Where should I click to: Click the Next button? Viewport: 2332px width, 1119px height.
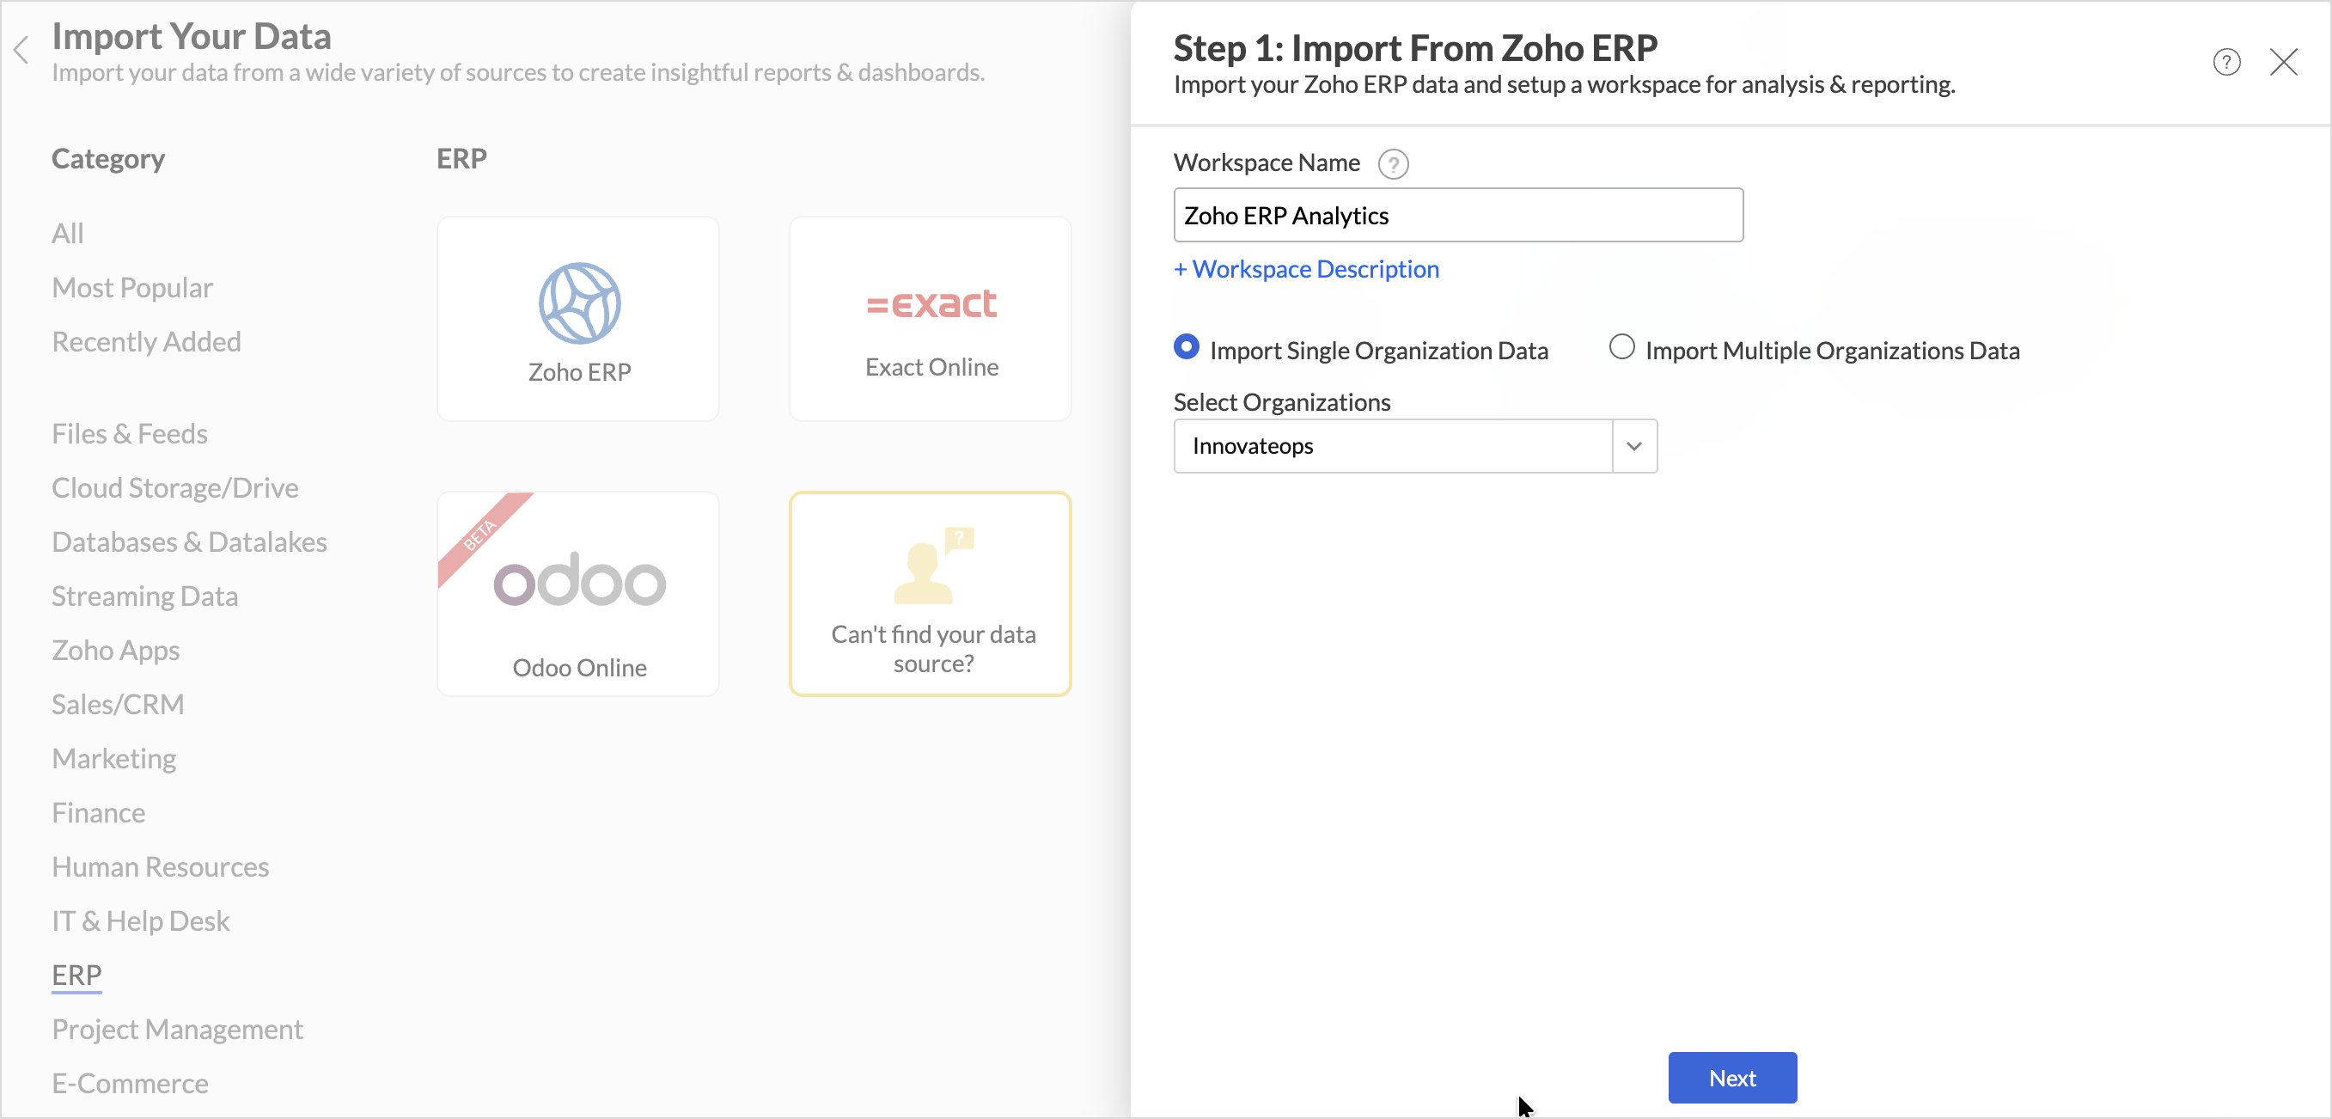coord(1731,1078)
